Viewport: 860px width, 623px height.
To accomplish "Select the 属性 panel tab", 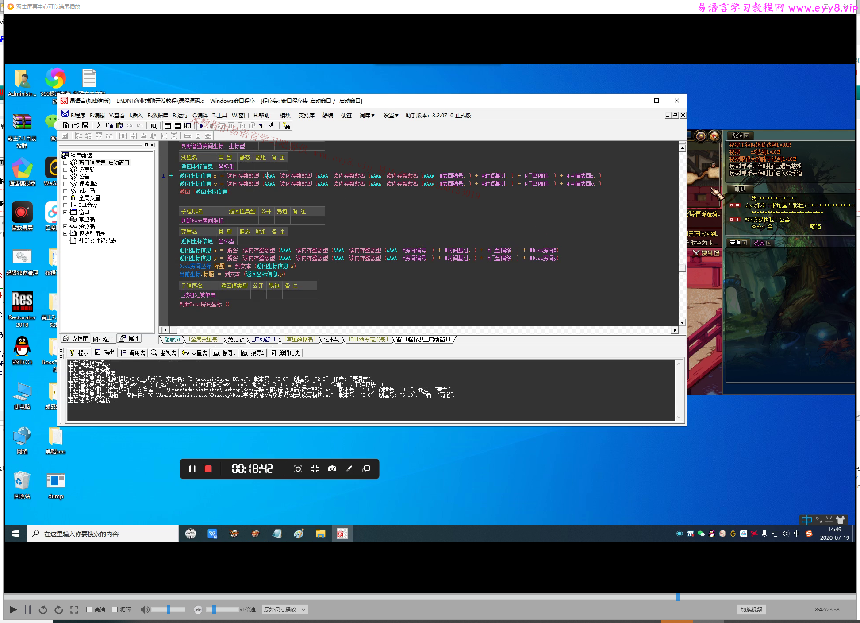I will (x=129, y=338).
